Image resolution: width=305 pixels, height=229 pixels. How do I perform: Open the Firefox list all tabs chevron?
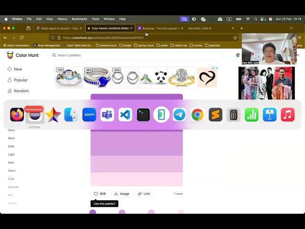click(x=291, y=28)
